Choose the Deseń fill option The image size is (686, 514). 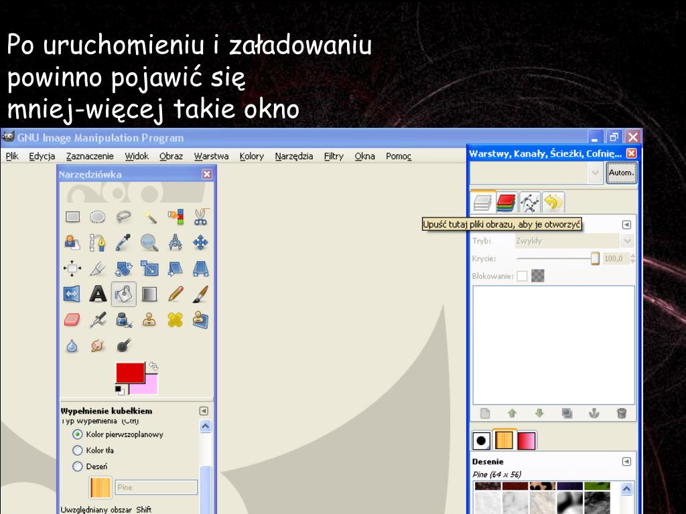coord(78,466)
